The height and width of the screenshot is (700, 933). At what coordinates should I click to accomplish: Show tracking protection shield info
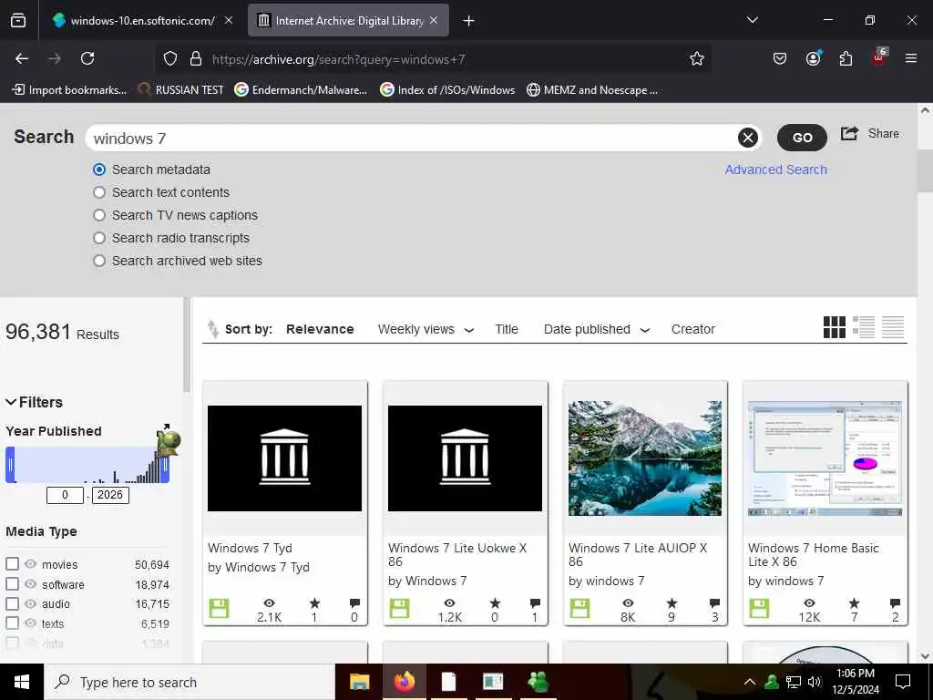[170, 58]
